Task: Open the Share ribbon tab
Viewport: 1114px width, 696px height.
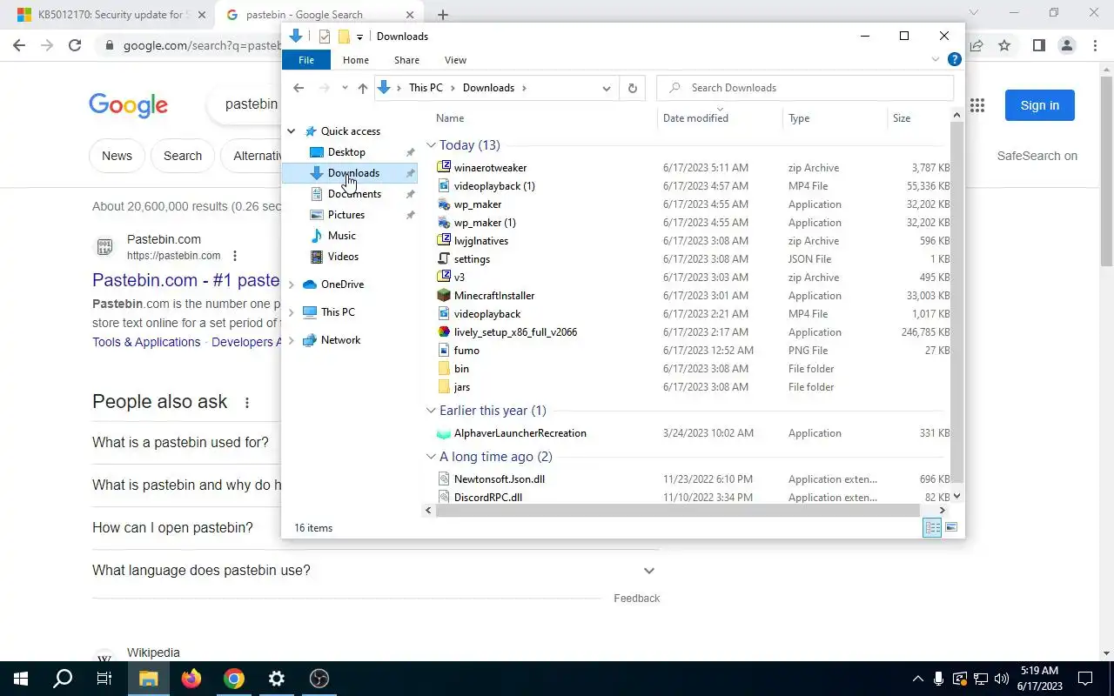Action: click(406, 60)
